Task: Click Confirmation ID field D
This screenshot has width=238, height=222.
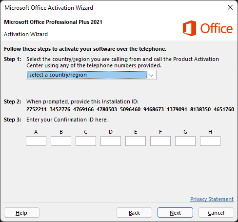Action: 111,141
